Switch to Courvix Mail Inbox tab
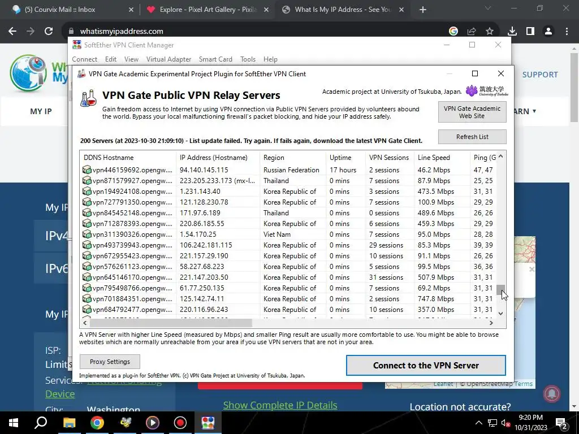 [x=72, y=10]
